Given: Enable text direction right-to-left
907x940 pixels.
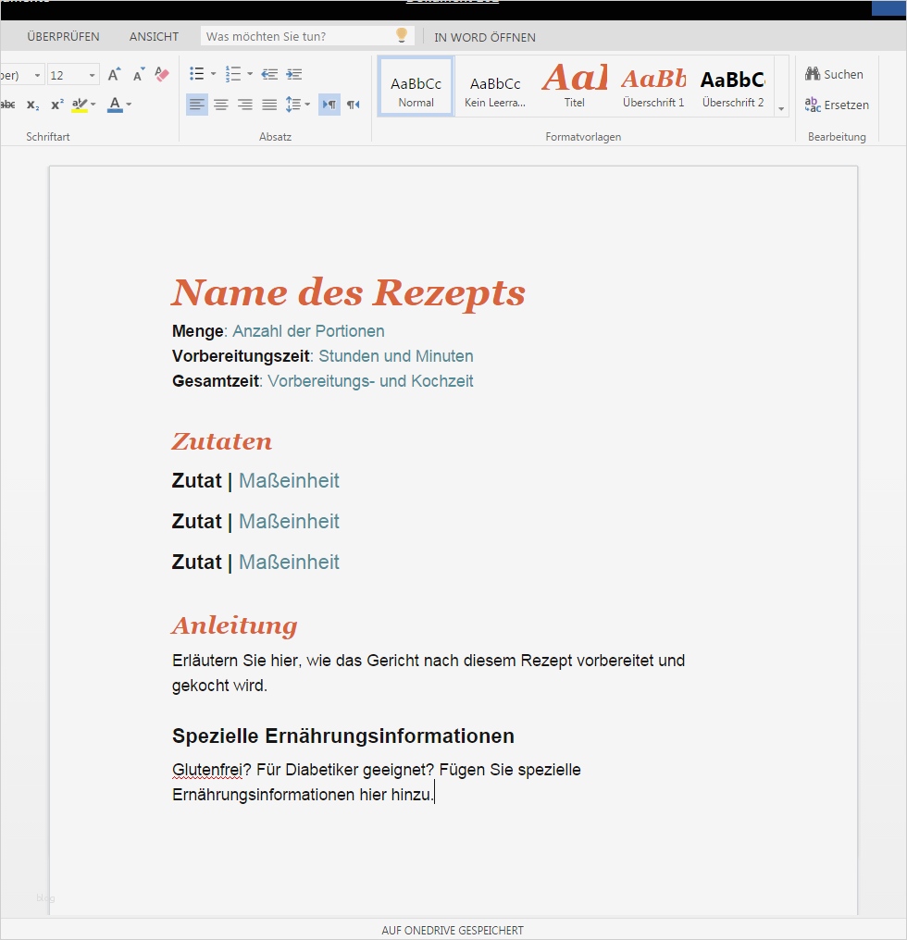Looking at the screenshot, I should (x=353, y=105).
